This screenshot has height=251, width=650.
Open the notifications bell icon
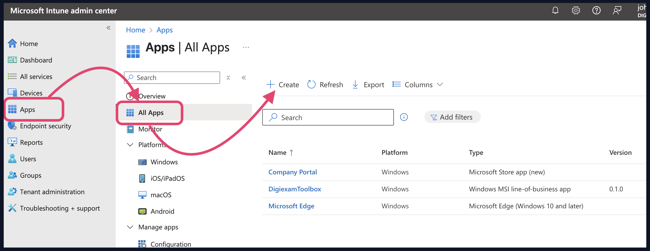555,11
